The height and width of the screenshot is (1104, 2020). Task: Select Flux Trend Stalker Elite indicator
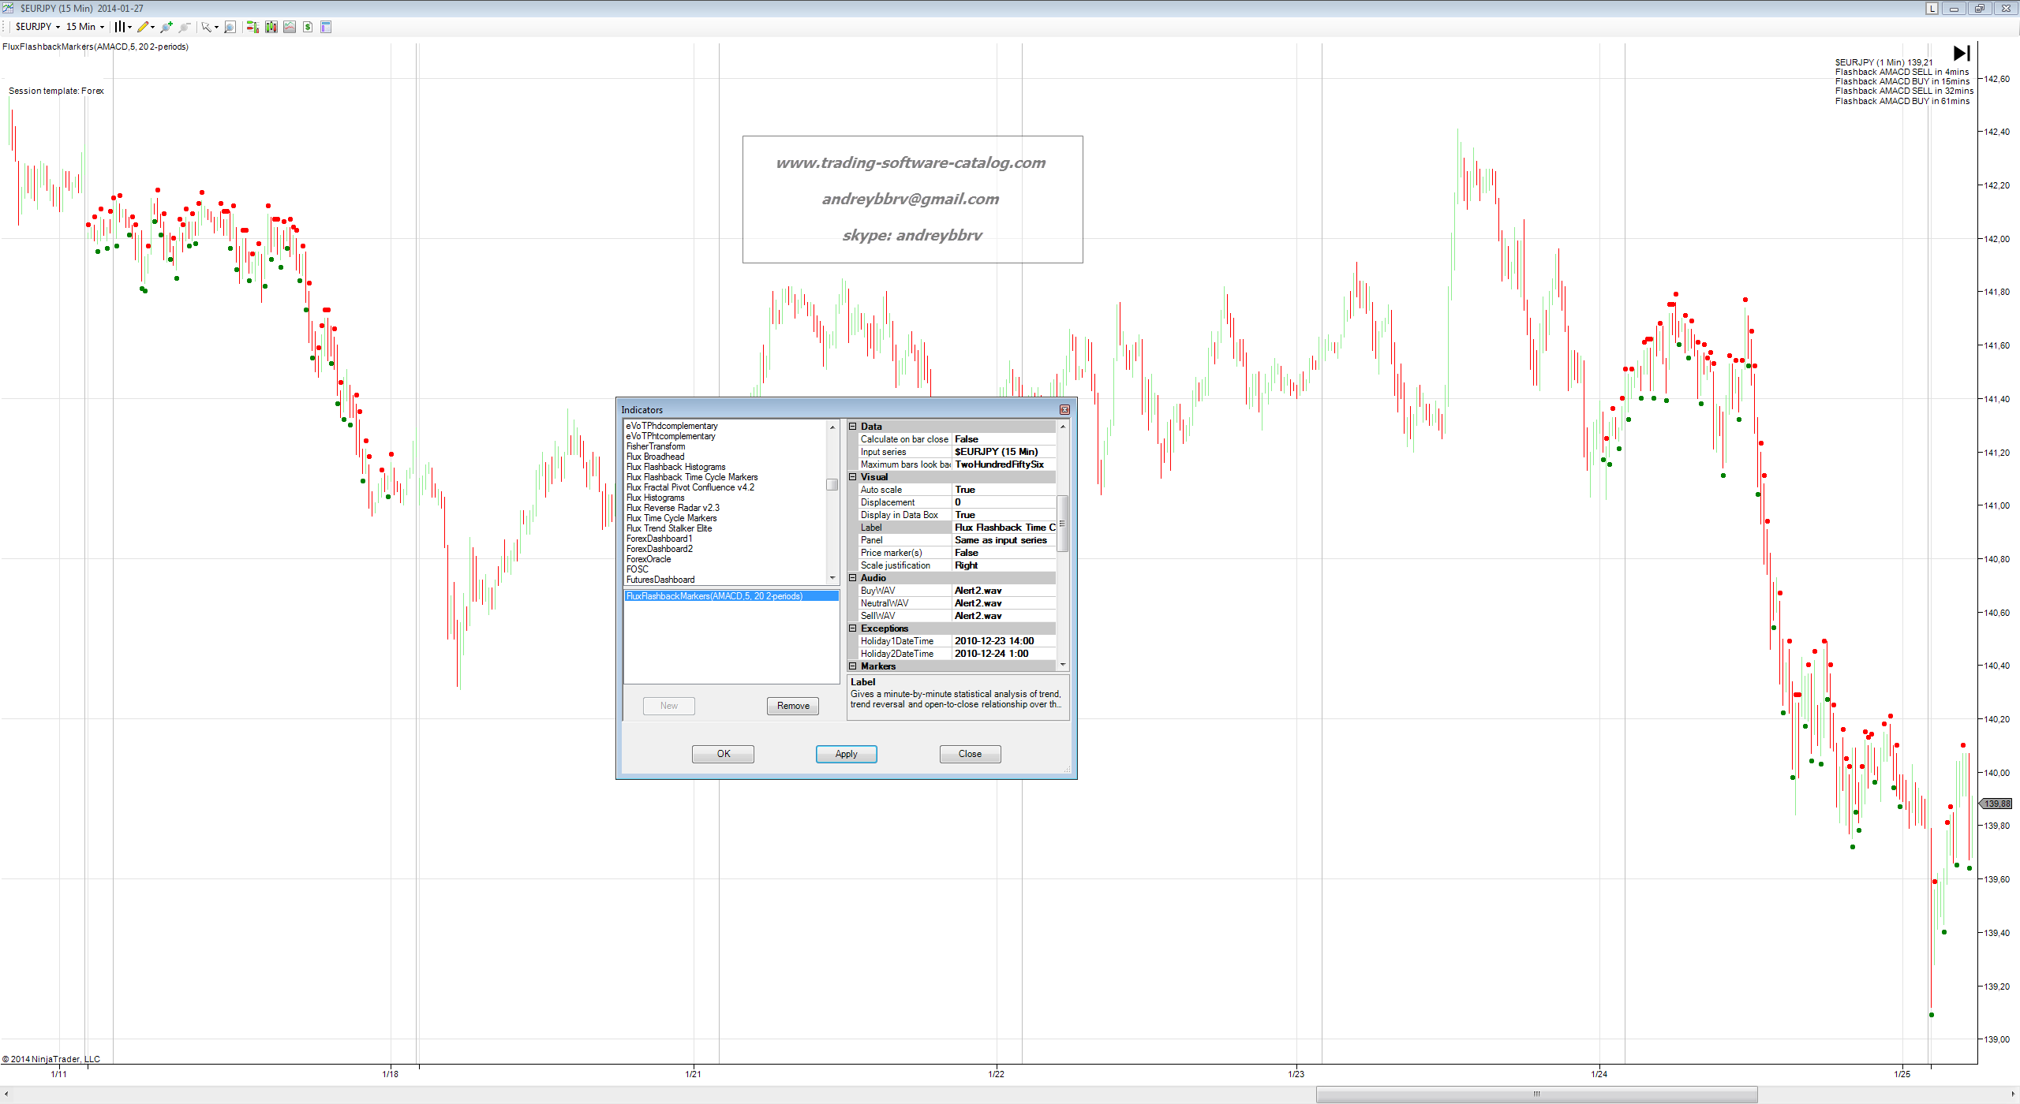(x=669, y=528)
